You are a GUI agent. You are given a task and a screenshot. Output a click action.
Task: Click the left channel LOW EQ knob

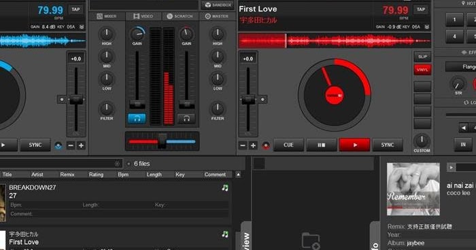pyautogui.click(x=107, y=79)
